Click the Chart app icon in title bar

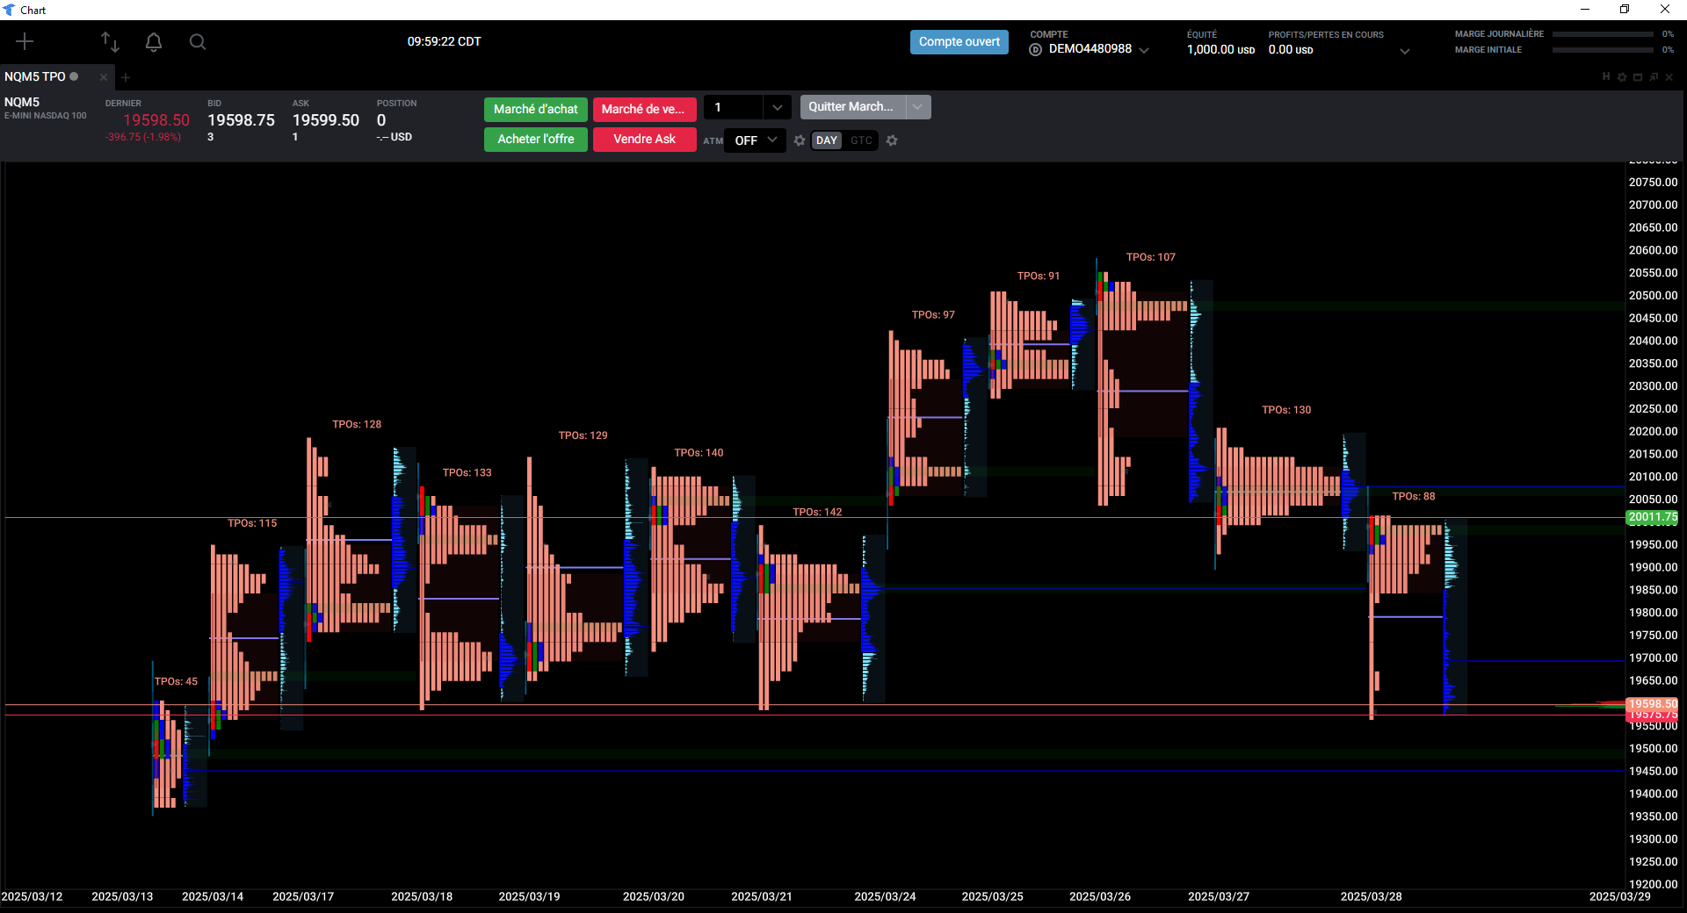point(10,10)
